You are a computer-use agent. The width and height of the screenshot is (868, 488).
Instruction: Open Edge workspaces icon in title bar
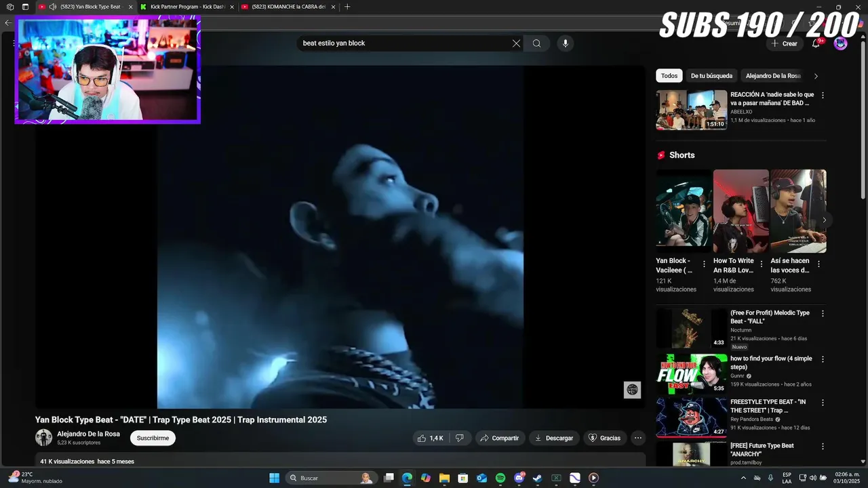click(10, 7)
